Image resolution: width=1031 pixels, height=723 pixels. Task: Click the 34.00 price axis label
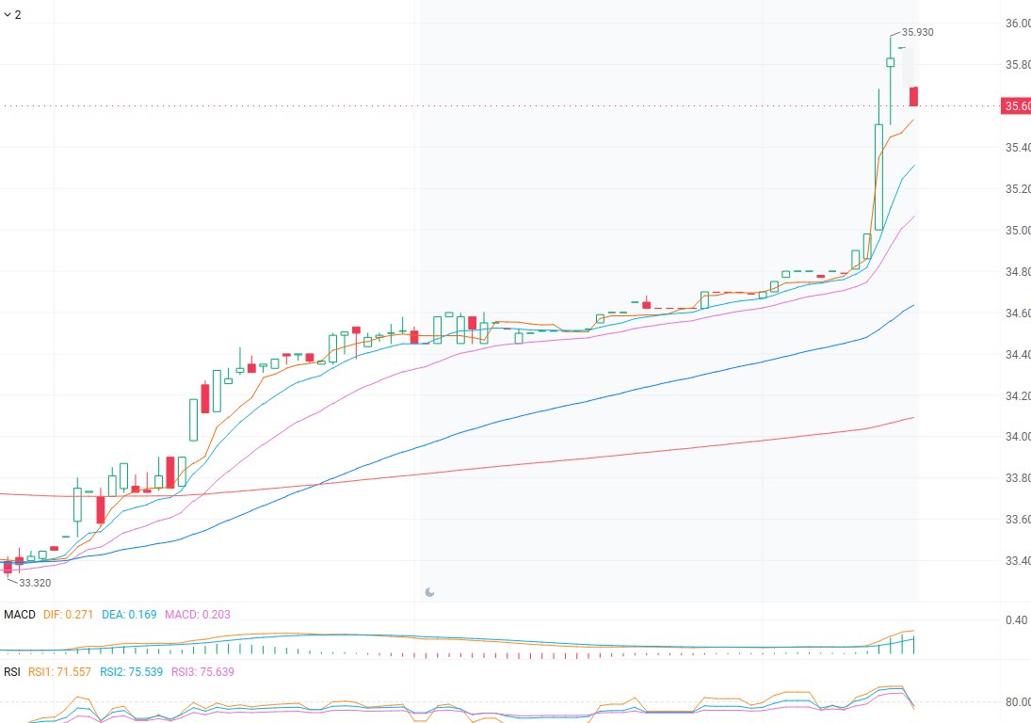(x=1018, y=437)
